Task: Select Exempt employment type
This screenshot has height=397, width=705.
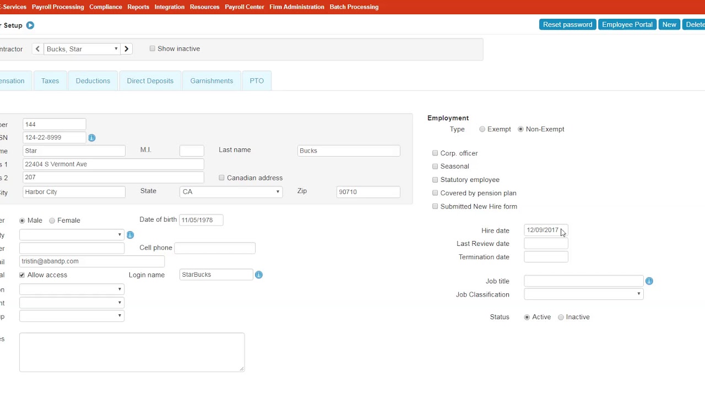Action: 482,129
